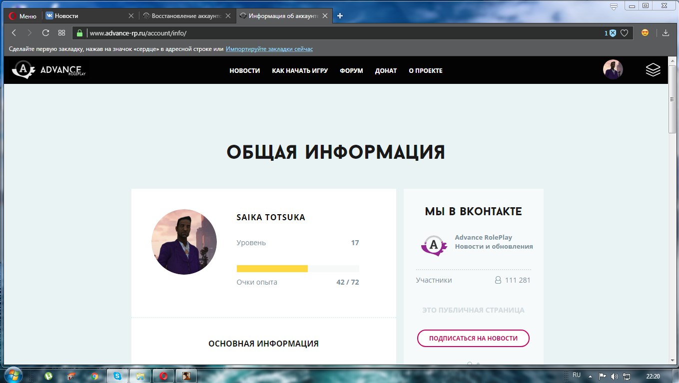
Task: Open the user avatar menu in header
Action: (x=613, y=70)
